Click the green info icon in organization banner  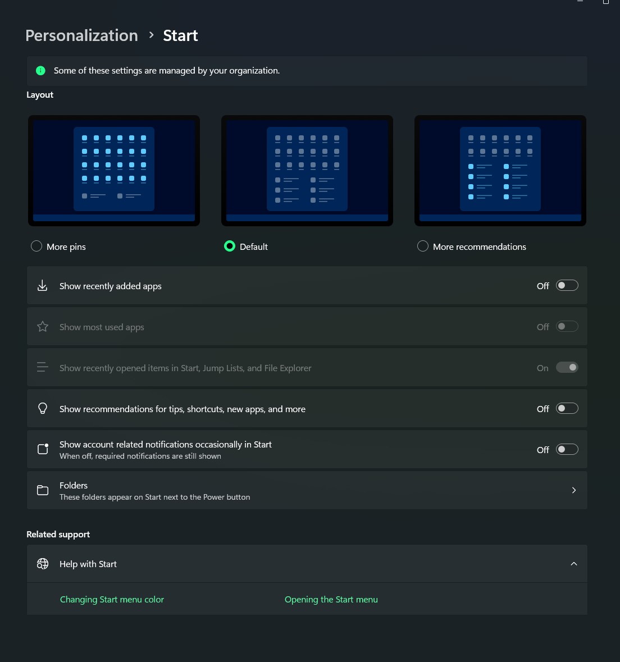pyautogui.click(x=40, y=71)
